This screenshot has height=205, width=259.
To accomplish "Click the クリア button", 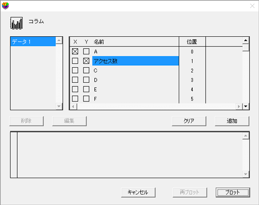I will [x=189, y=121].
